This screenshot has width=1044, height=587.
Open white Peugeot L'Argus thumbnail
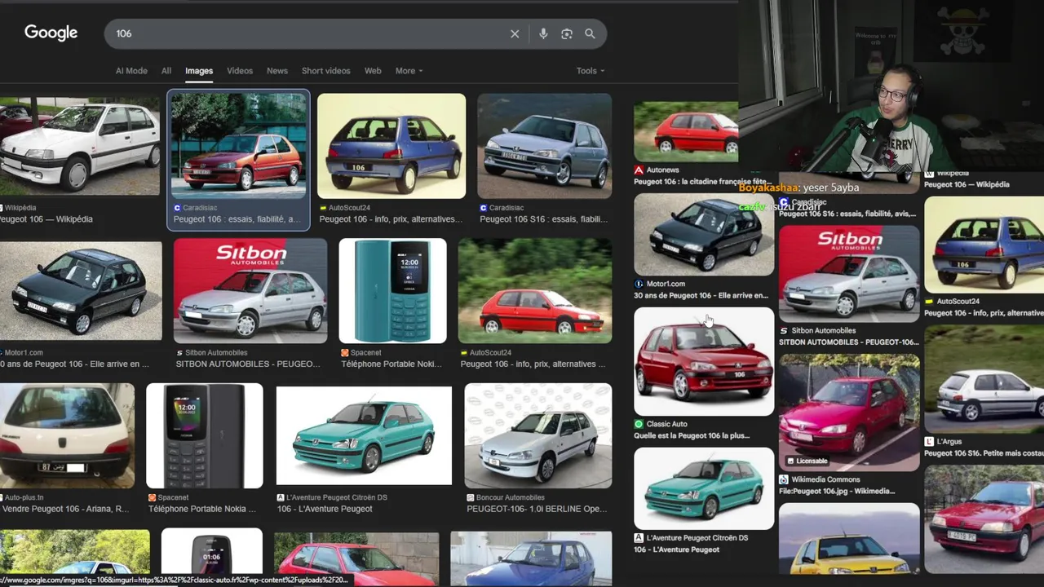coord(984,379)
